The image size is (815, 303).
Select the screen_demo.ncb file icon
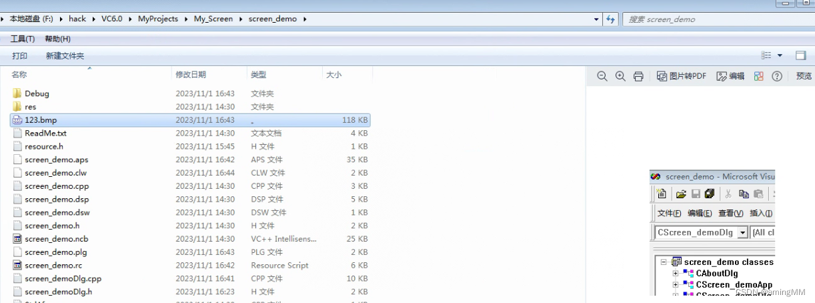click(17, 239)
